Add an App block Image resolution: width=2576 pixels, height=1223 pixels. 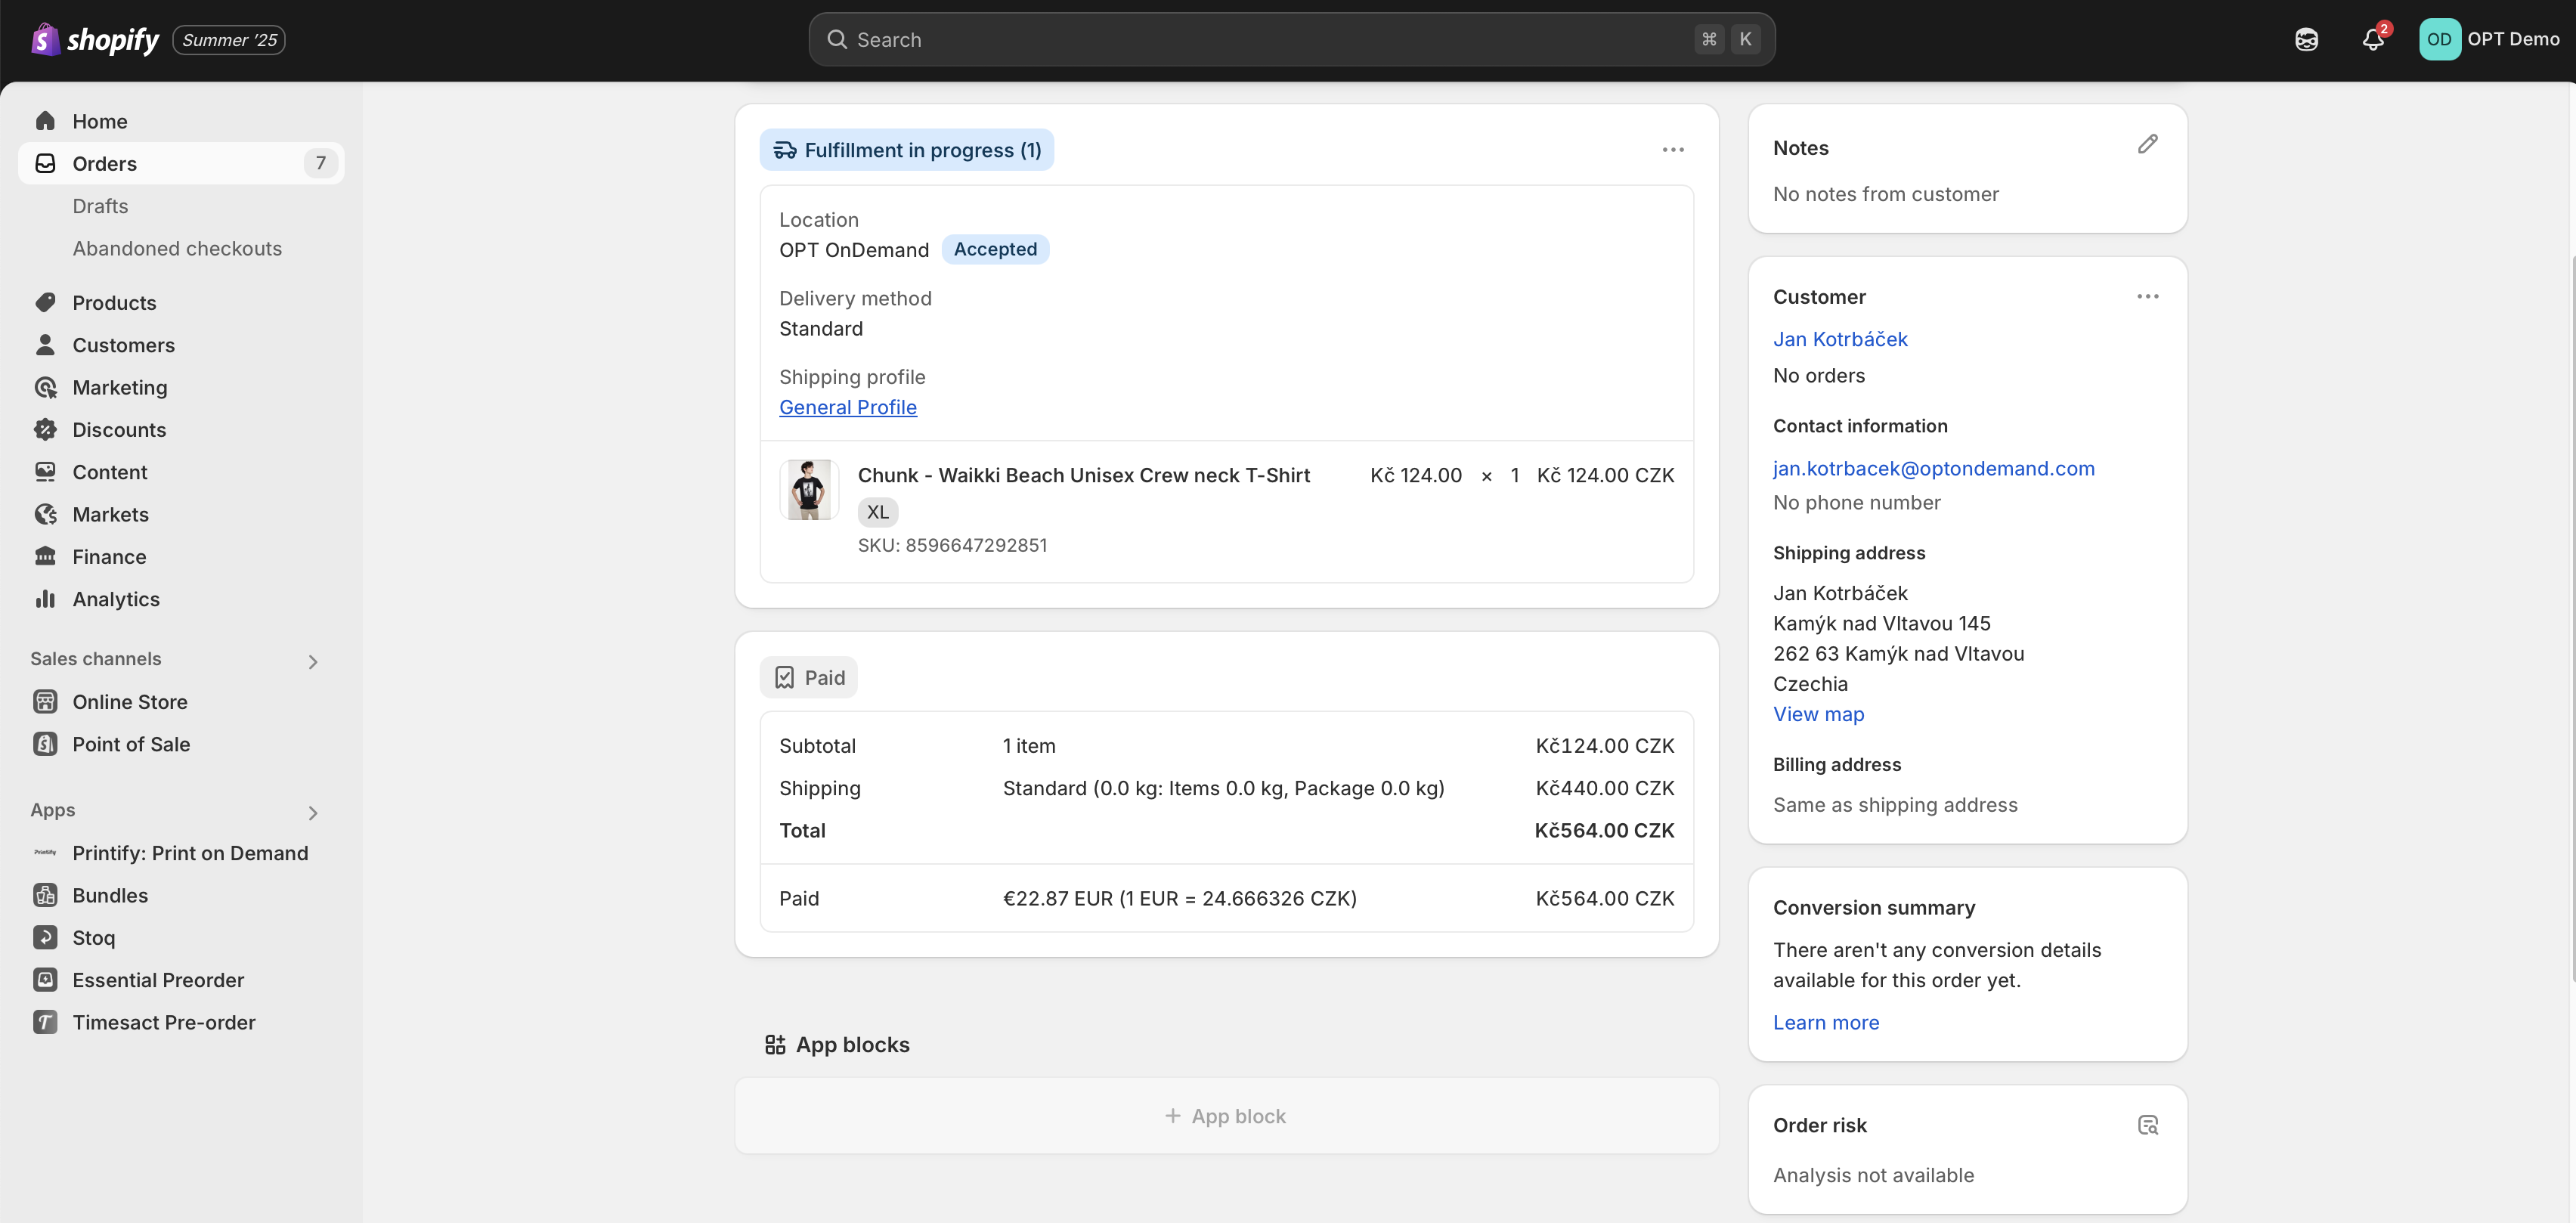tap(1226, 1116)
